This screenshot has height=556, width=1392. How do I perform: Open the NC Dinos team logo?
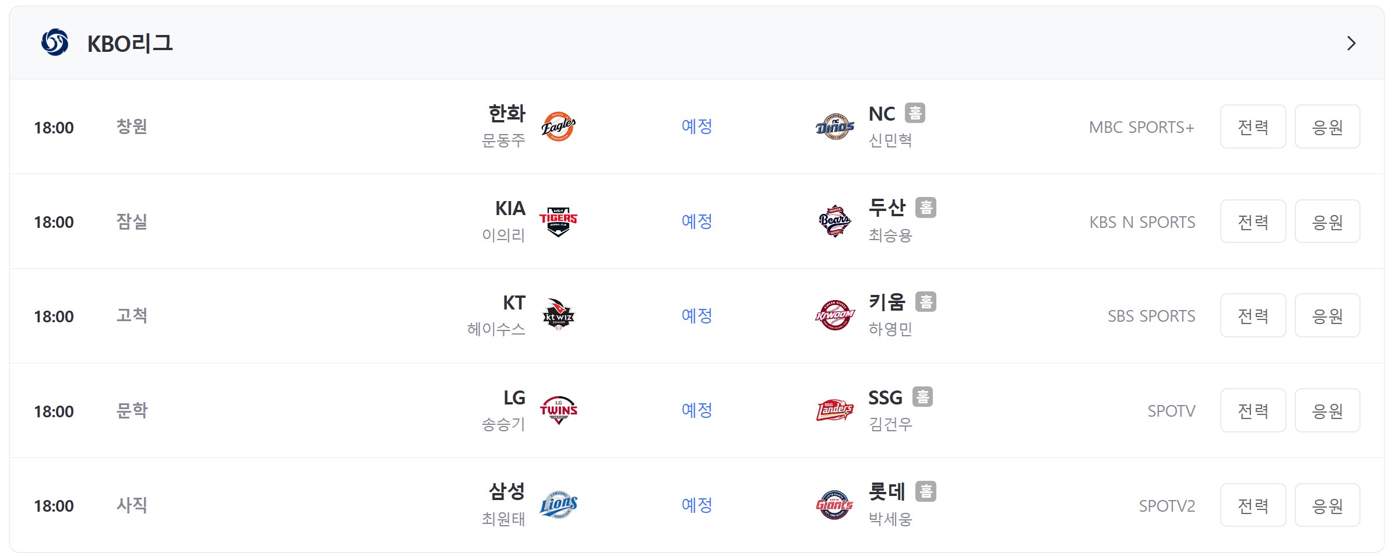tap(834, 126)
